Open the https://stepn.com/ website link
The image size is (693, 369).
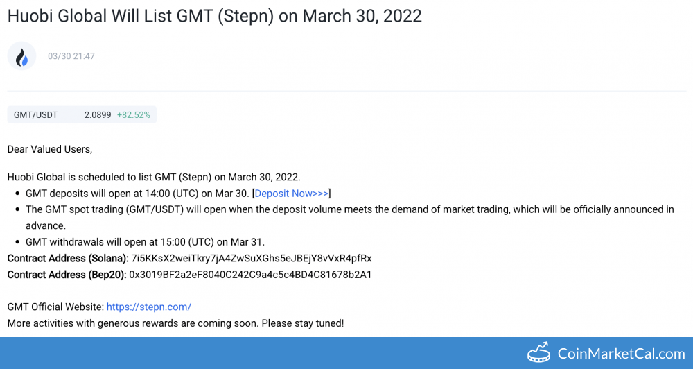(149, 307)
